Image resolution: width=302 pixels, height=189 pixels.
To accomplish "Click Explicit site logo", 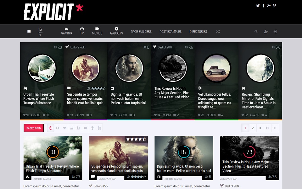I will click(53, 12).
